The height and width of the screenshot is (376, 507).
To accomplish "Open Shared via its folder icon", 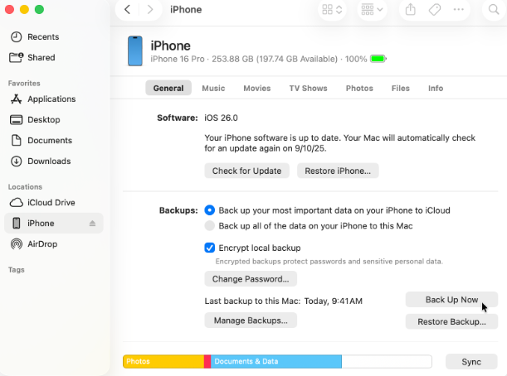I will pos(16,57).
